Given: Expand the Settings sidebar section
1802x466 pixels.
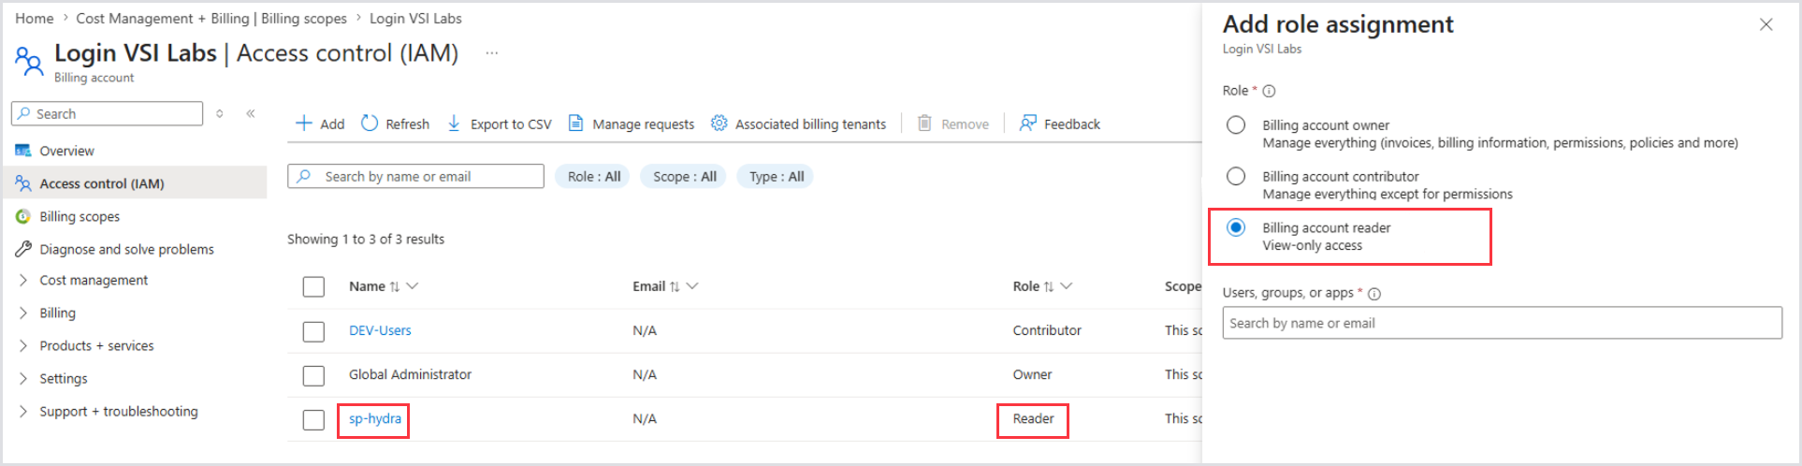Looking at the screenshot, I should (x=23, y=378).
